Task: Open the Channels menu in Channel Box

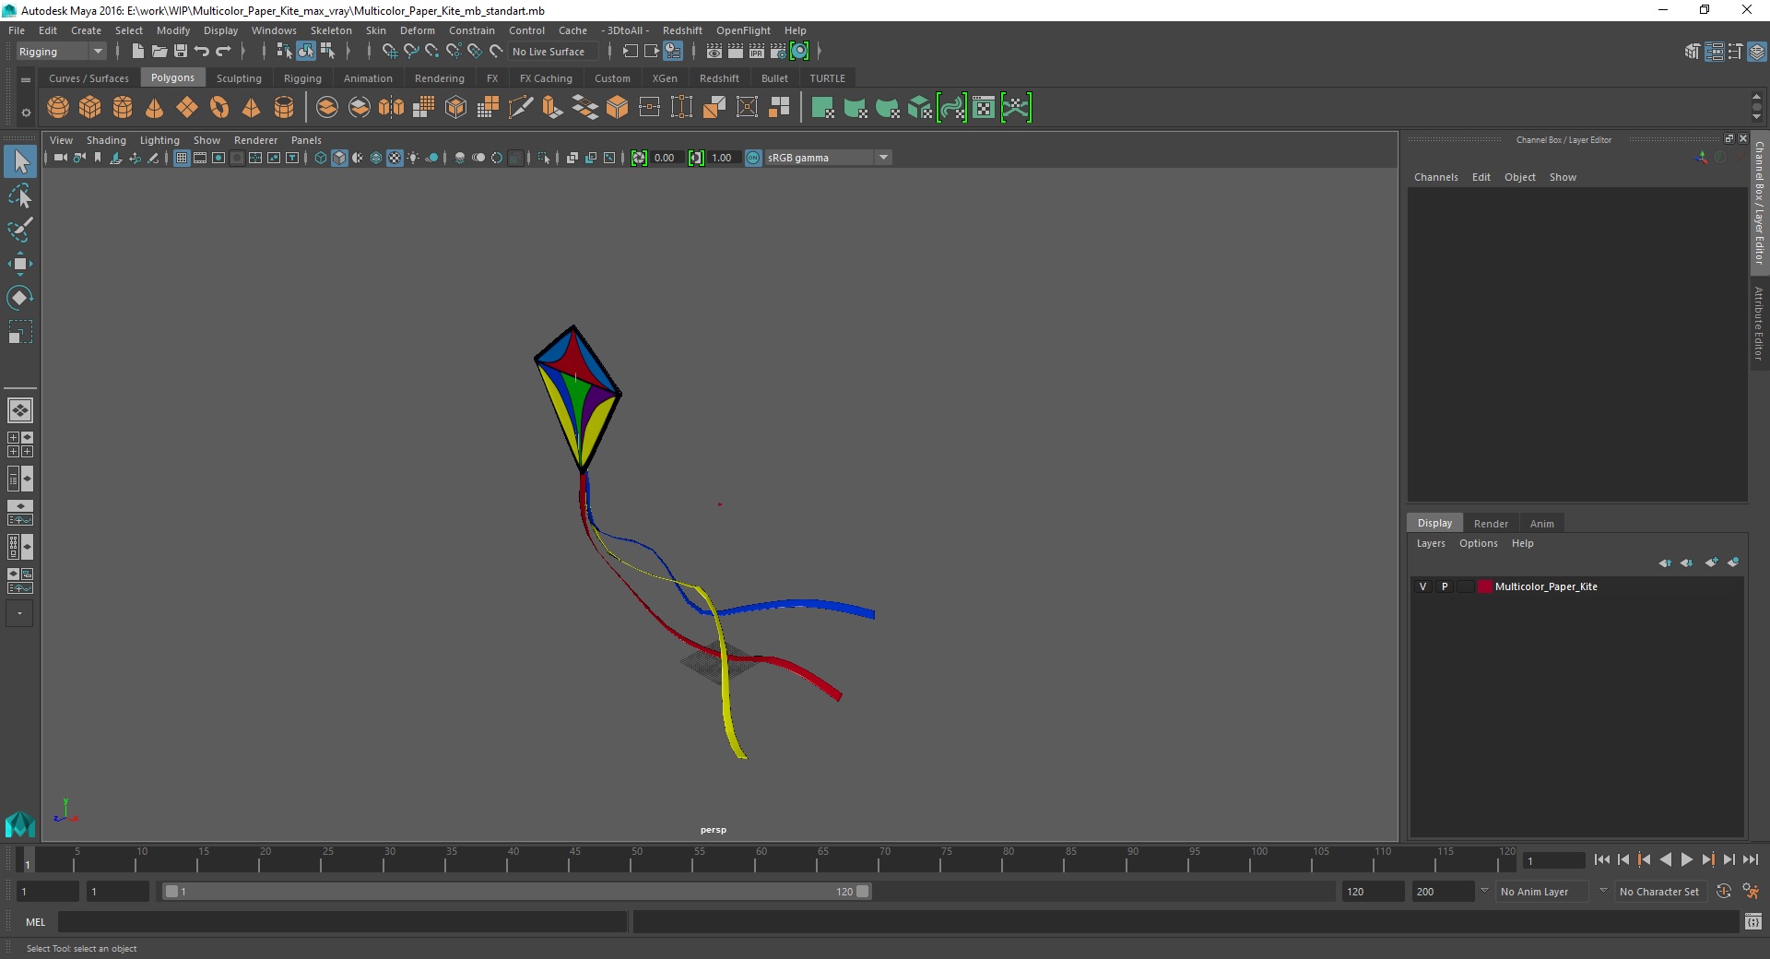Action: [x=1435, y=177]
